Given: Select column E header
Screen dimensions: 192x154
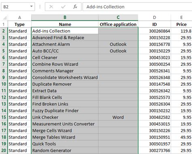Looking at the screenshot, I should (181, 17).
